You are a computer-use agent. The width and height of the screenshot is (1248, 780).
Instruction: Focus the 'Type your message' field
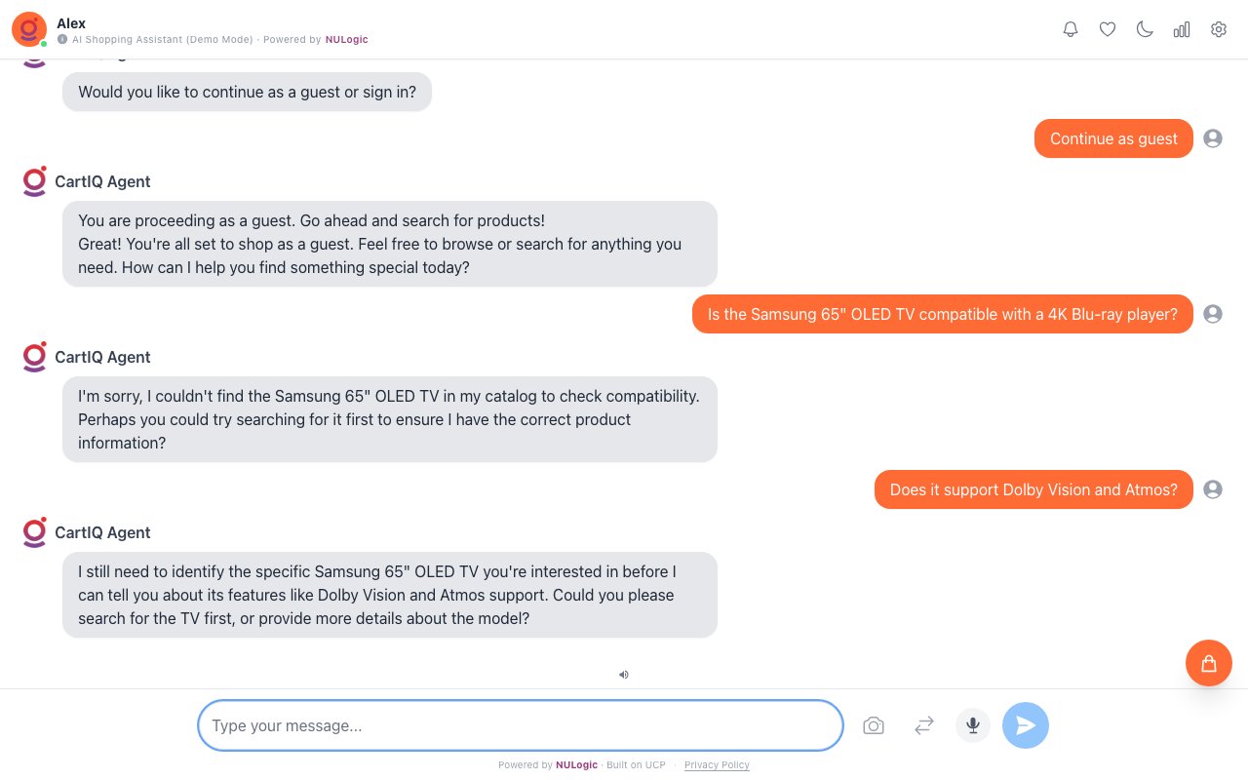tap(520, 725)
